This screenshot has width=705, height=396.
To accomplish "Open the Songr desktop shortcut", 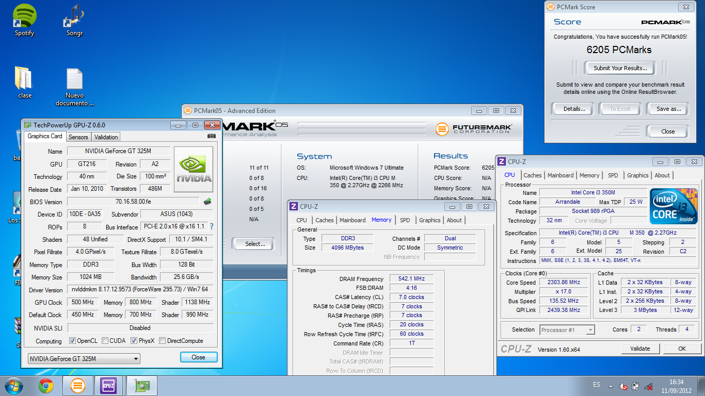I will (x=74, y=20).
